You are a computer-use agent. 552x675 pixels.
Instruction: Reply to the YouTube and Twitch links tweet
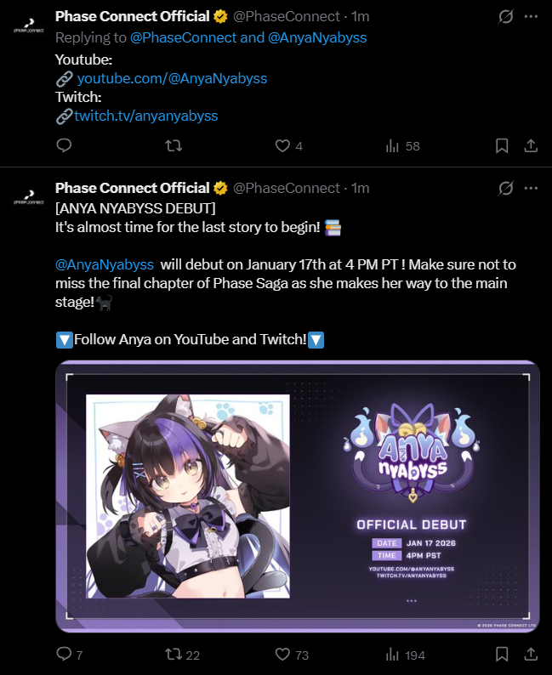[x=64, y=146]
